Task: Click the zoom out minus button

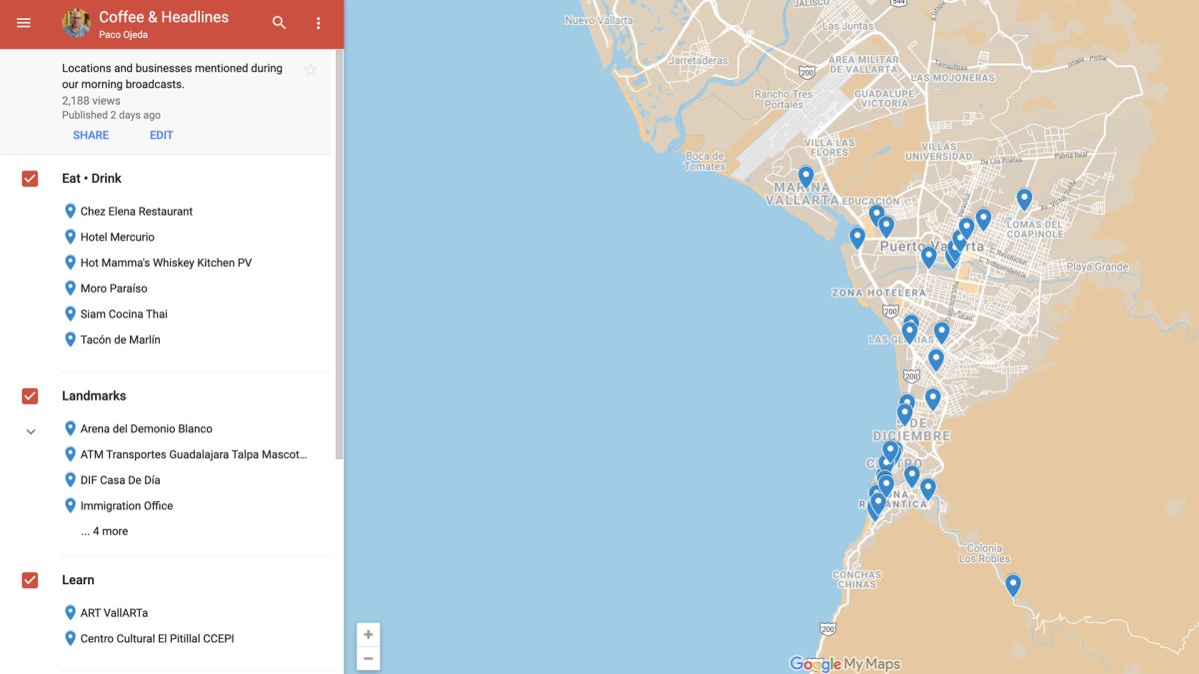Action: click(368, 658)
